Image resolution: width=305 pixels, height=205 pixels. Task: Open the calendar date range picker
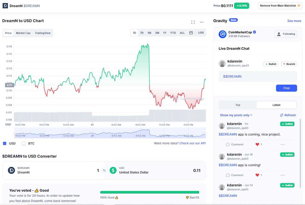click(191, 33)
